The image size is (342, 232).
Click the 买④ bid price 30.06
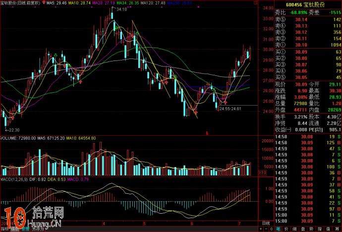[x=301, y=71]
